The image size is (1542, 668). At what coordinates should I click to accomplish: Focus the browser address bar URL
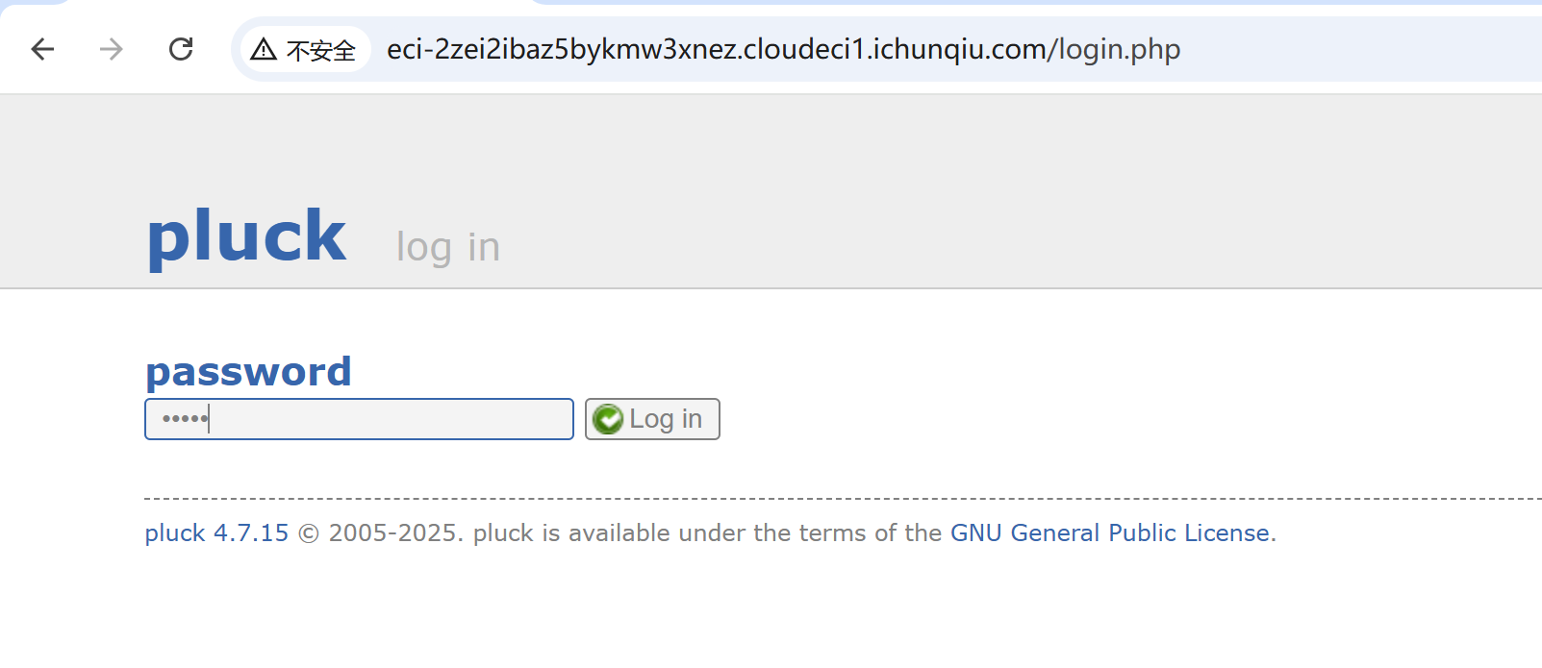click(x=783, y=49)
